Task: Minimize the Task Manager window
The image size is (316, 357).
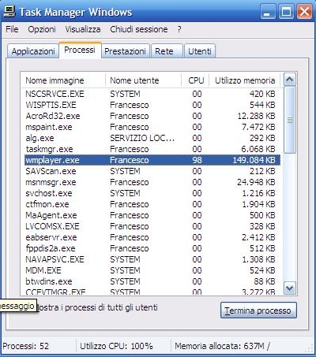Action: 268,12
